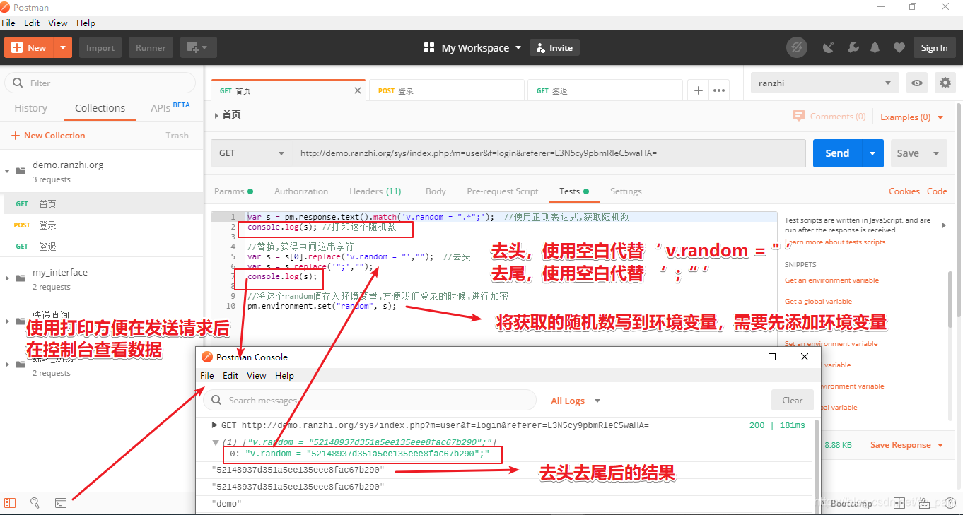Expand the Save button dropdown arrow
This screenshot has width=963, height=515.
(x=936, y=153)
